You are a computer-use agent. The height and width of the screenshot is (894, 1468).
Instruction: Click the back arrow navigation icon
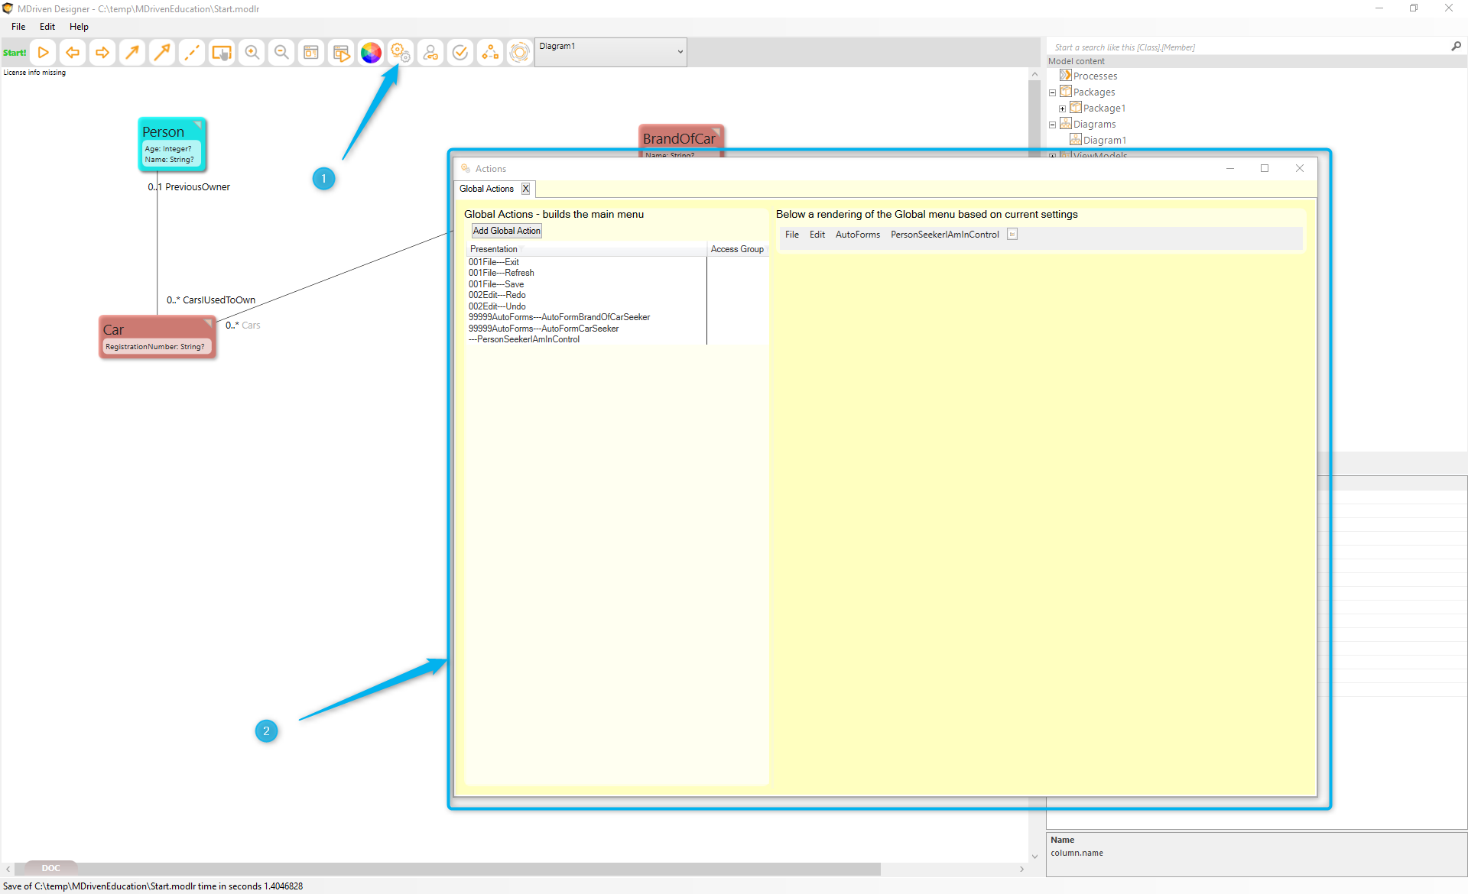[x=73, y=53]
